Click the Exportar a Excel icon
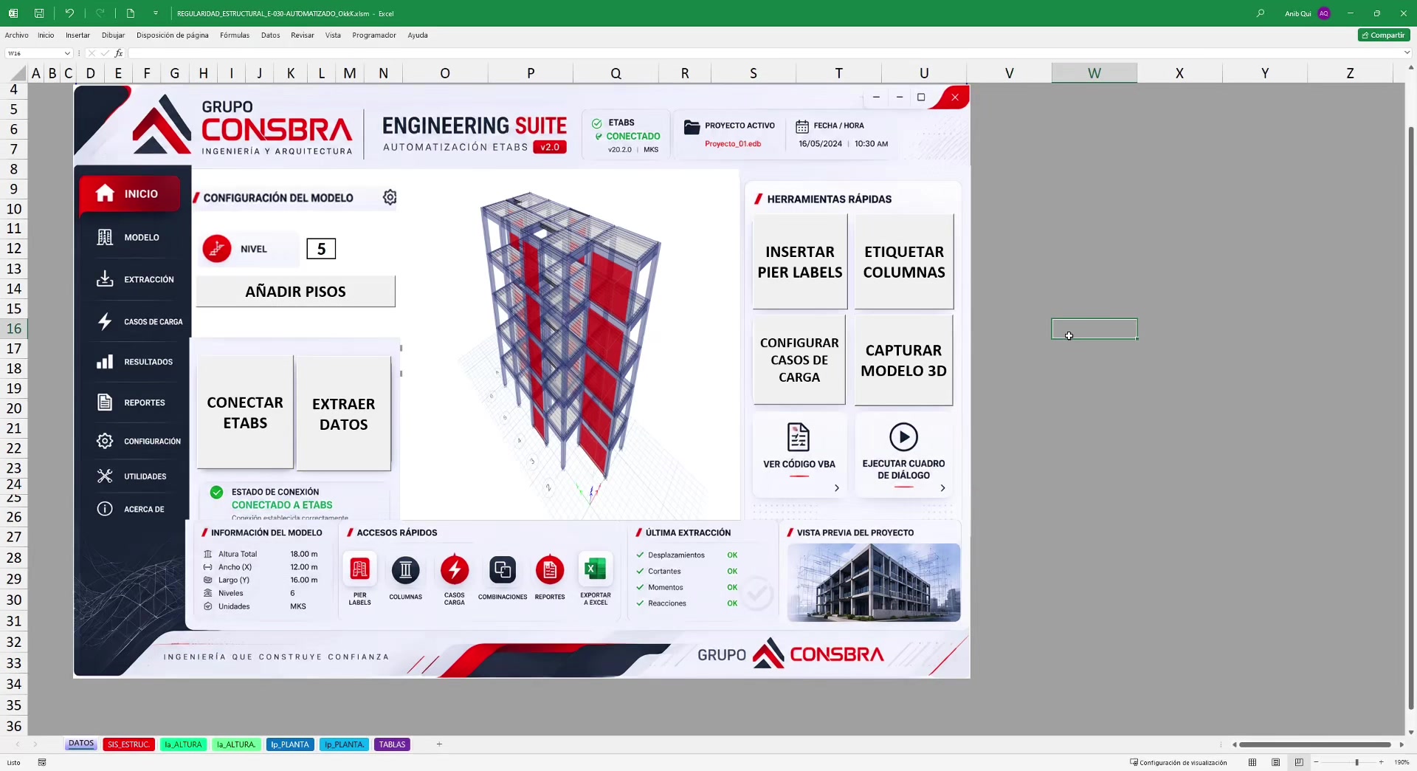 point(595,569)
